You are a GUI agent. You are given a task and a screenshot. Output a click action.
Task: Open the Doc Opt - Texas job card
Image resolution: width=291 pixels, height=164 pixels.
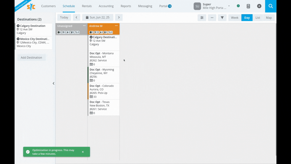(x=104, y=107)
